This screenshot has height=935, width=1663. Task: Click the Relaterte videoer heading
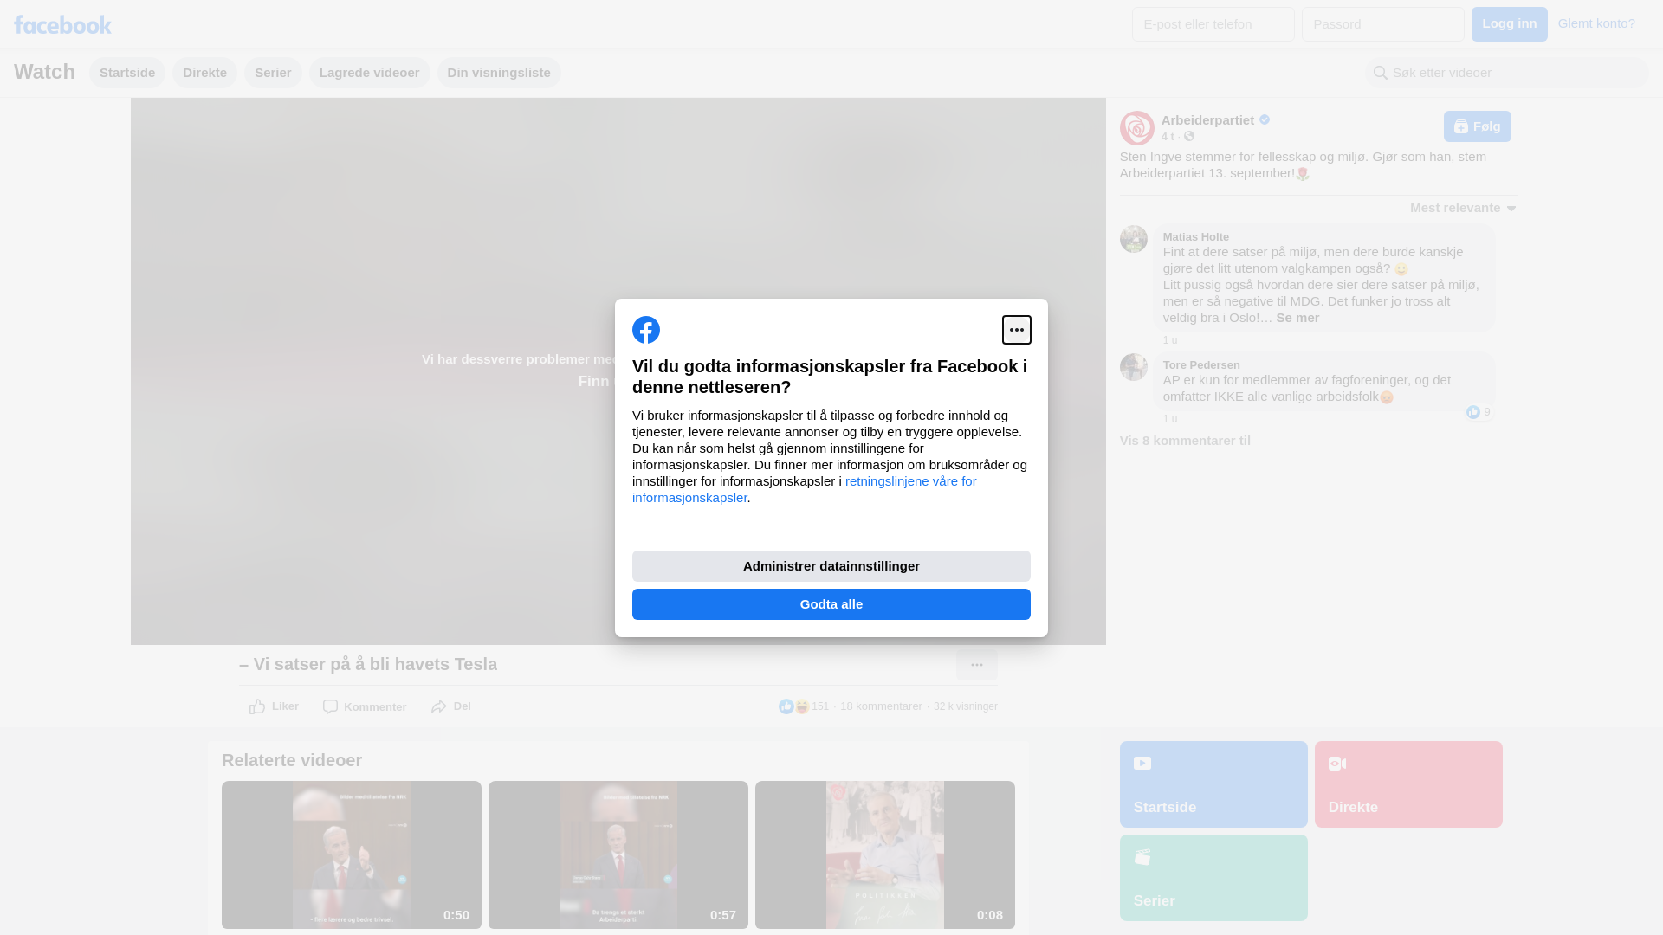click(x=292, y=760)
